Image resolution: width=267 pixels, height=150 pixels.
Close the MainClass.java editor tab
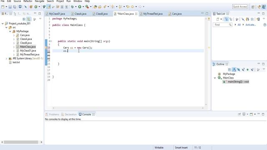[x=136, y=14]
